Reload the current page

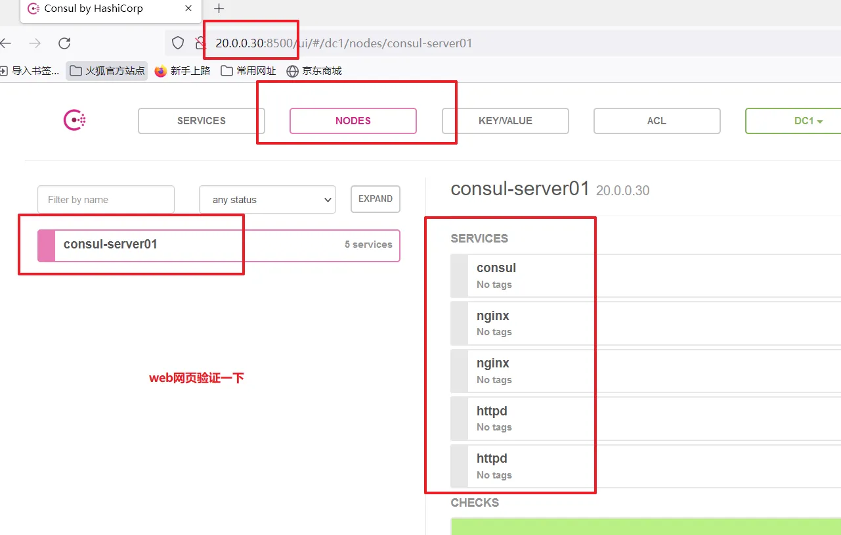[x=64, y=43]
